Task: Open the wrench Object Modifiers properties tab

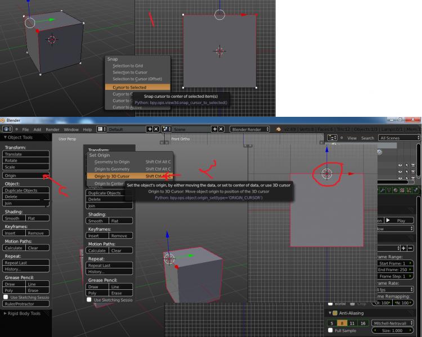Action: 383,190
